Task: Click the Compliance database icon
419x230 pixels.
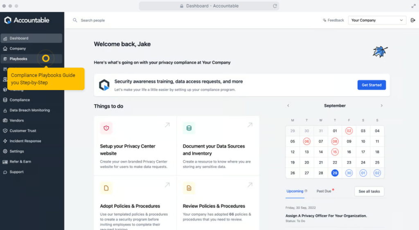Action: click(x=5, y=100)
